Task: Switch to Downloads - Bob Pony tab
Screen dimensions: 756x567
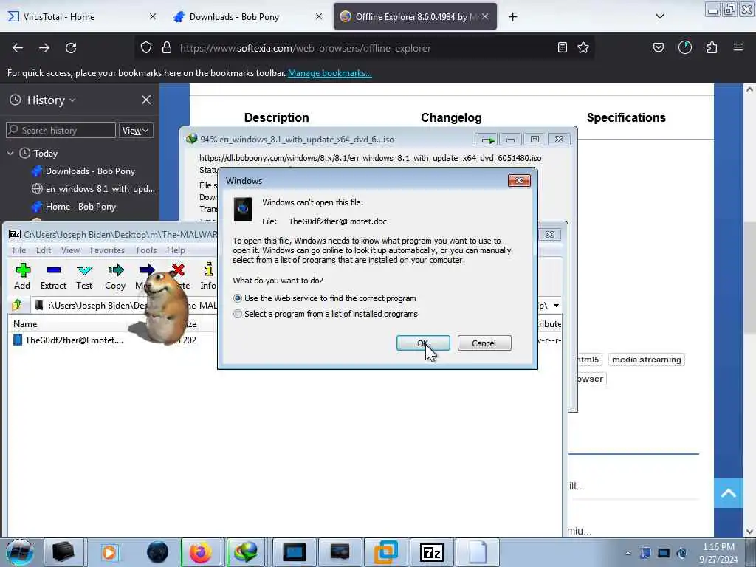Action: [248, 17]
